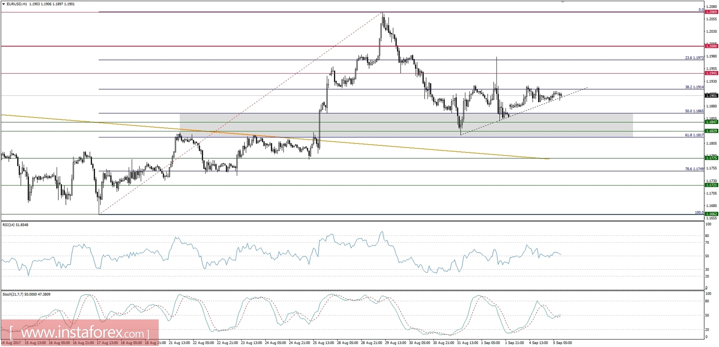Click the 31 Aug 13:00 time label
Viewport: 719px width, 347px height.
(x=467, y=343)
